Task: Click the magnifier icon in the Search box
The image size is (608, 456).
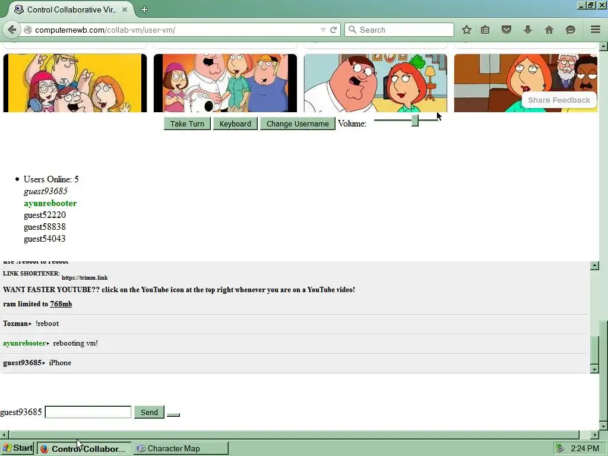Action: 352,30
